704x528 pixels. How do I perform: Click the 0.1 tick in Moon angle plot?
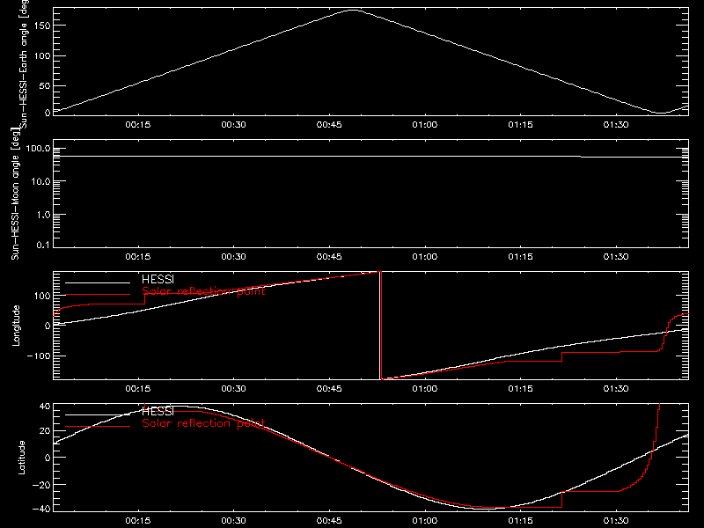(43, 246)
